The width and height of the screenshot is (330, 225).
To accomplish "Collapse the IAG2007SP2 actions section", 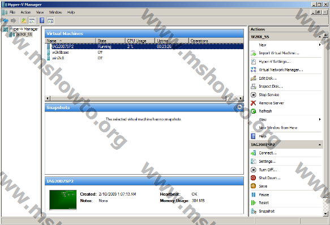I will [320, 145].
